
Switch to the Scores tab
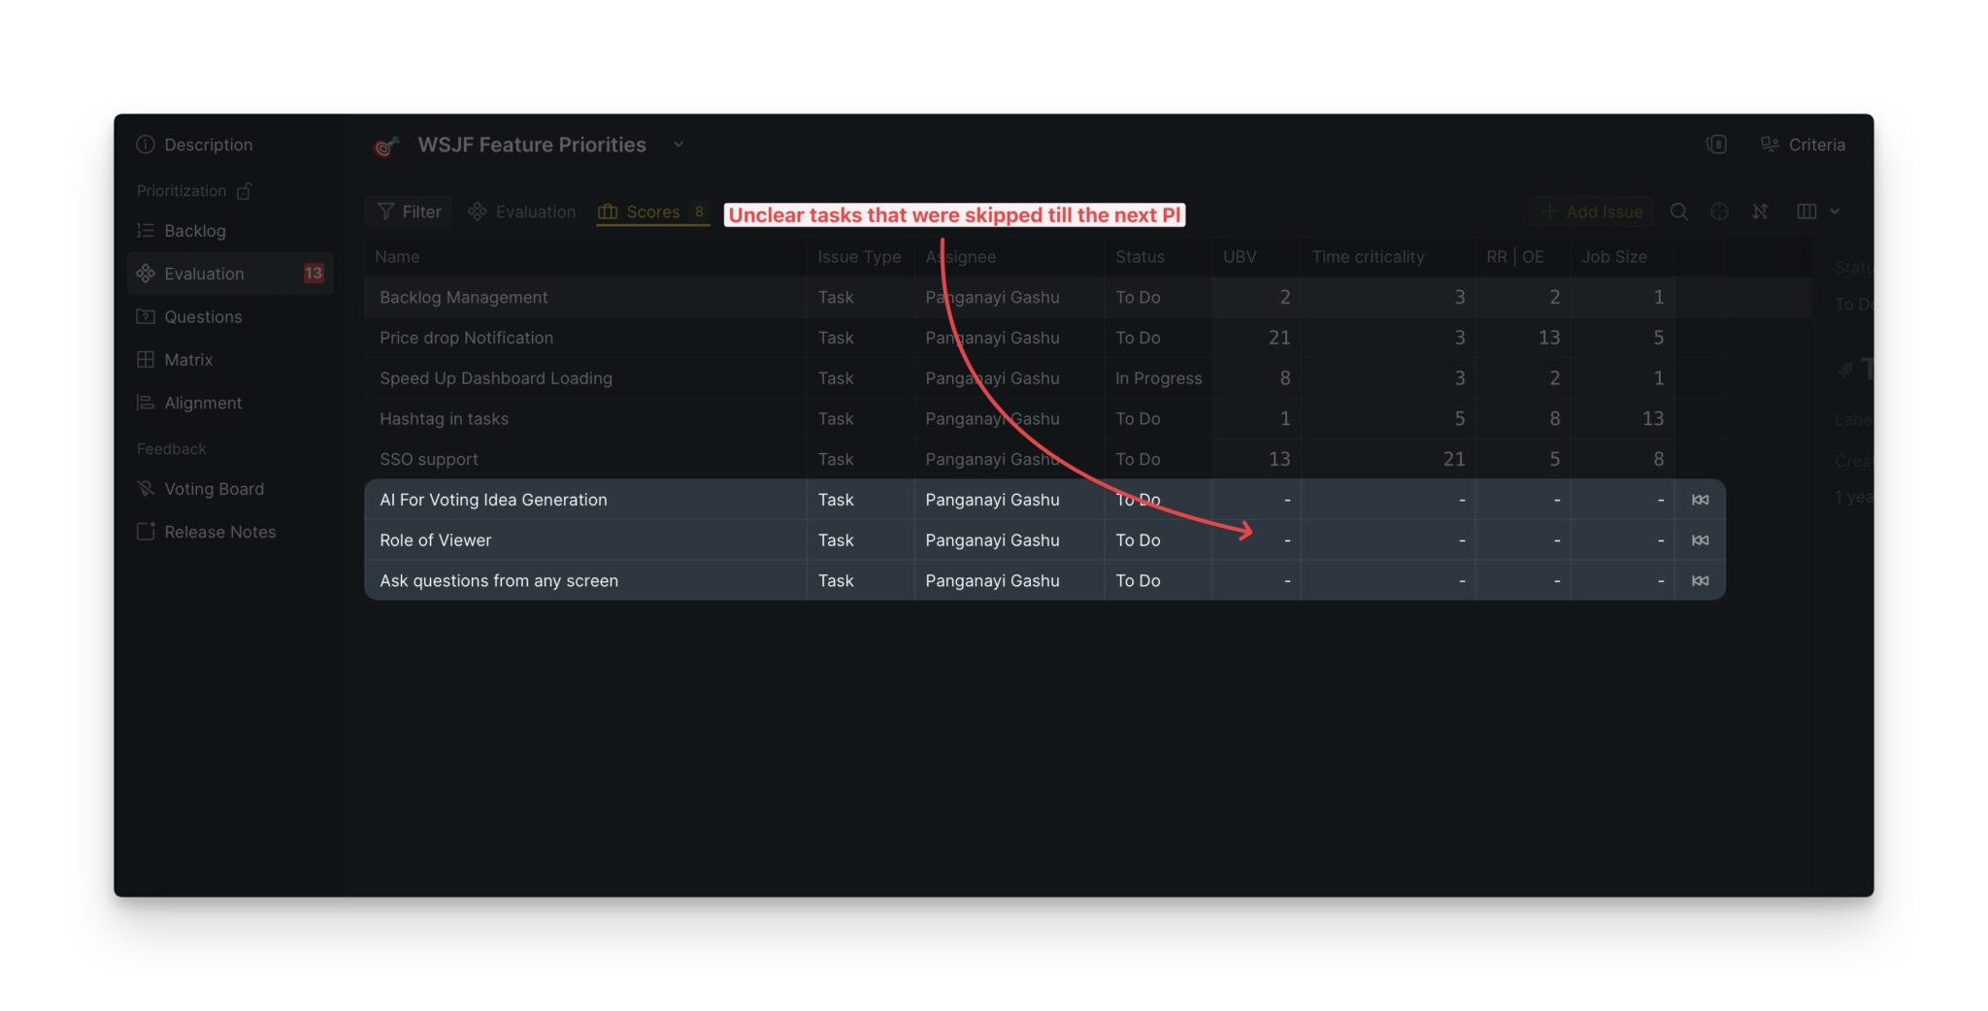[x=651, y=212]
